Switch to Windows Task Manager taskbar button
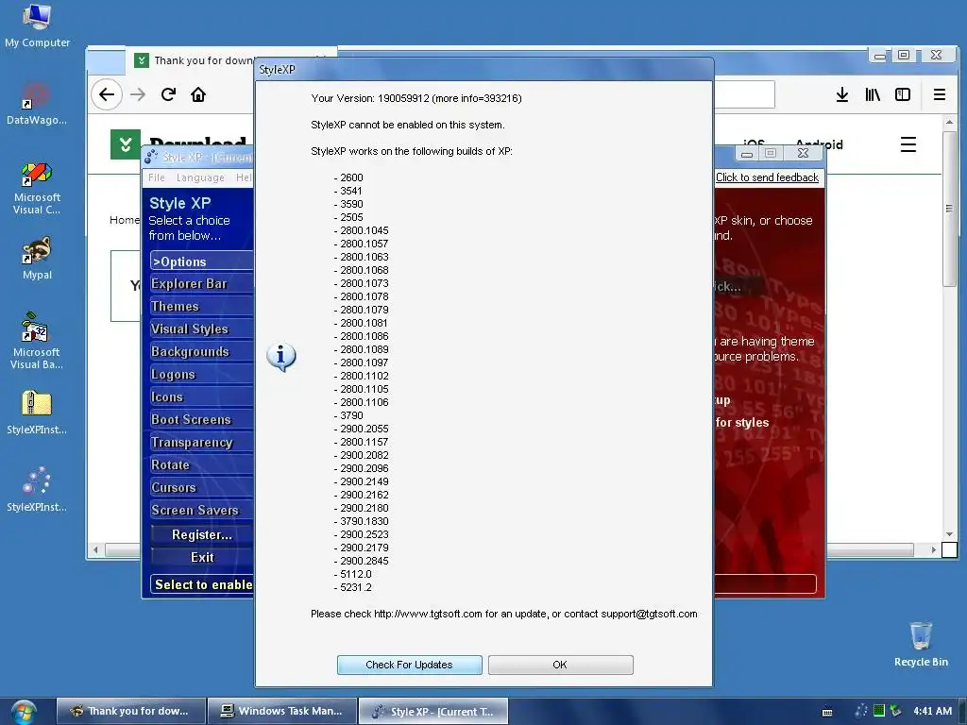This screenshot has width=967, height=725. coord(282,711)
